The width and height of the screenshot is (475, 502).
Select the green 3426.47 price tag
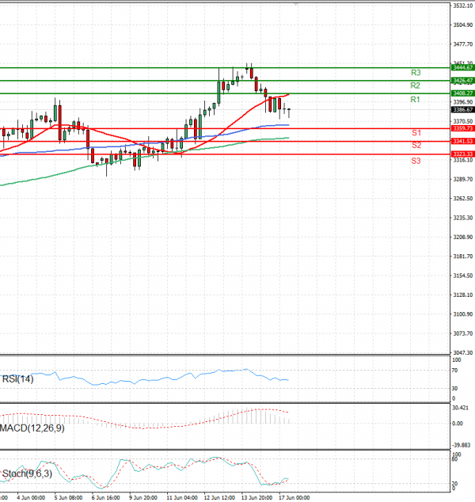[x=463, y=80]
